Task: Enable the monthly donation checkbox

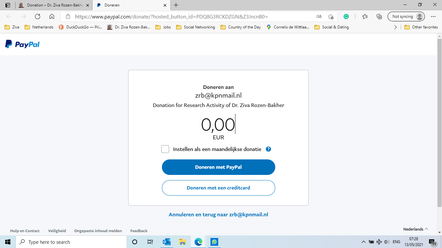Action: 165,149
